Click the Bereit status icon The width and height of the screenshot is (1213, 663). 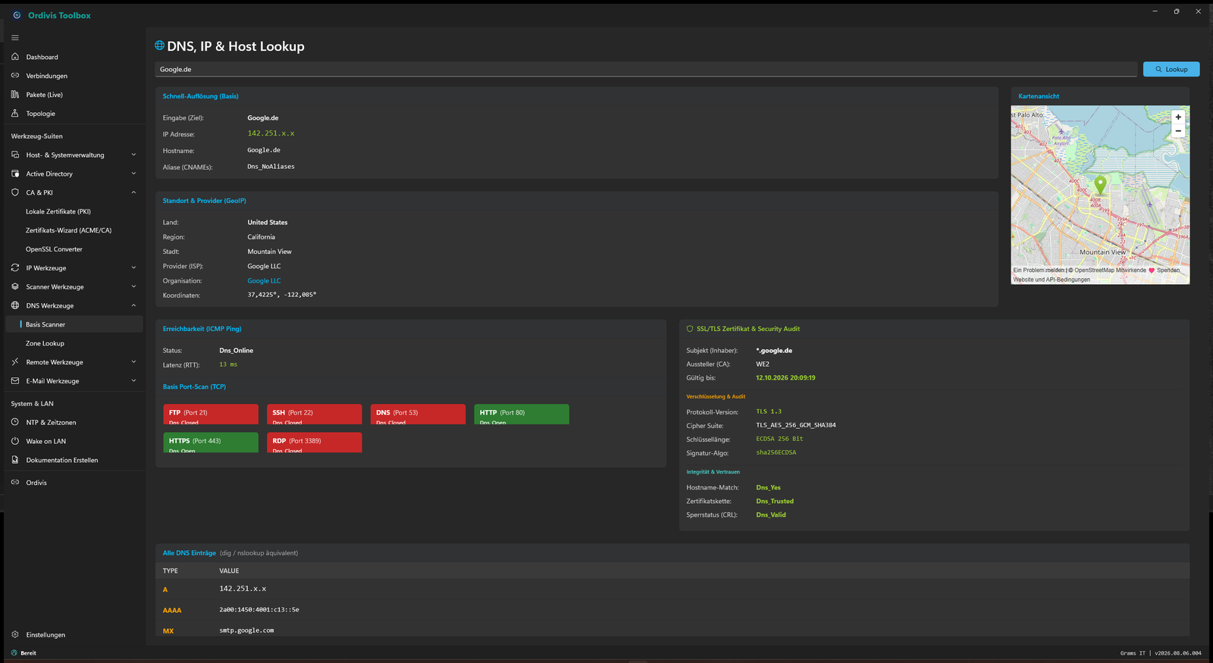tap(14, 652)
